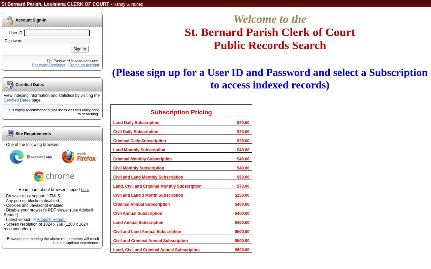Screen dimensions: 431x269
Task: Click the $600.00 price cell
Action: 240,248
